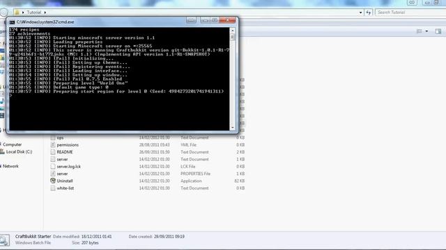Select Local Disk (C:) in navigation pane
Viewport: 446px width, 250px height.
click(x=19, y=151)
